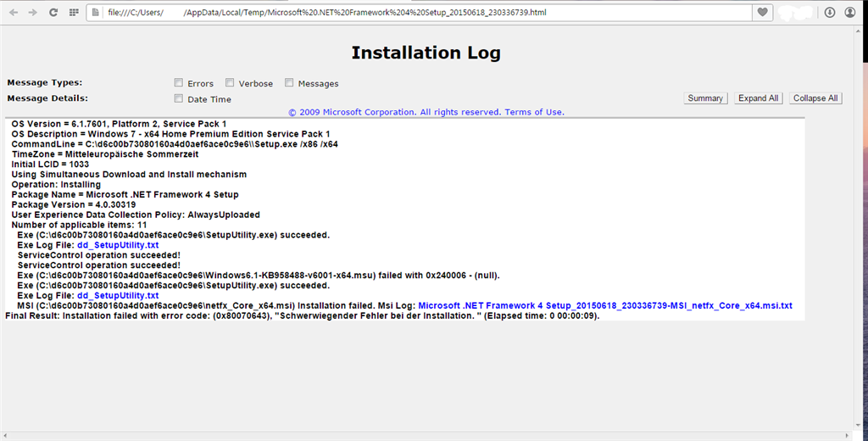Open the second dd_SetupUtility.txt log link
Screen dimensions: 868x441
click(x=118, y=295)
